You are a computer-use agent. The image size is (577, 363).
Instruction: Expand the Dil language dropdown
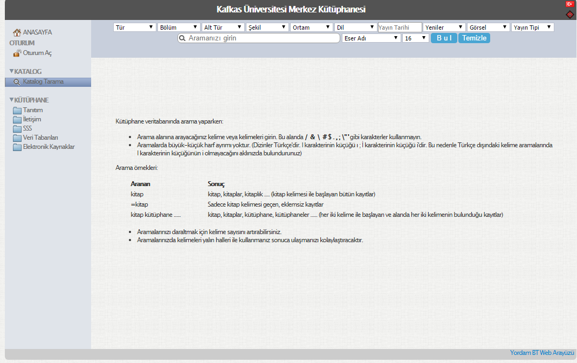click(x=355, y=27)
